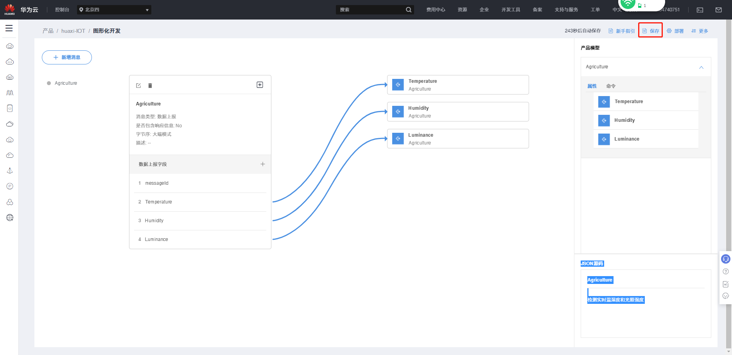Click the top search input field
This screenshot has height=355, width=732.
coord(370,10)
